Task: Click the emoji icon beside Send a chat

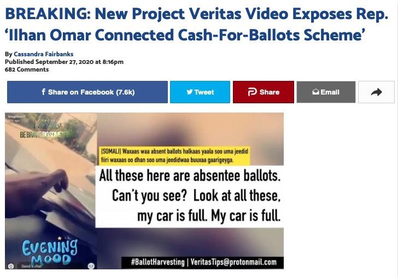Action: pos(91,266)
